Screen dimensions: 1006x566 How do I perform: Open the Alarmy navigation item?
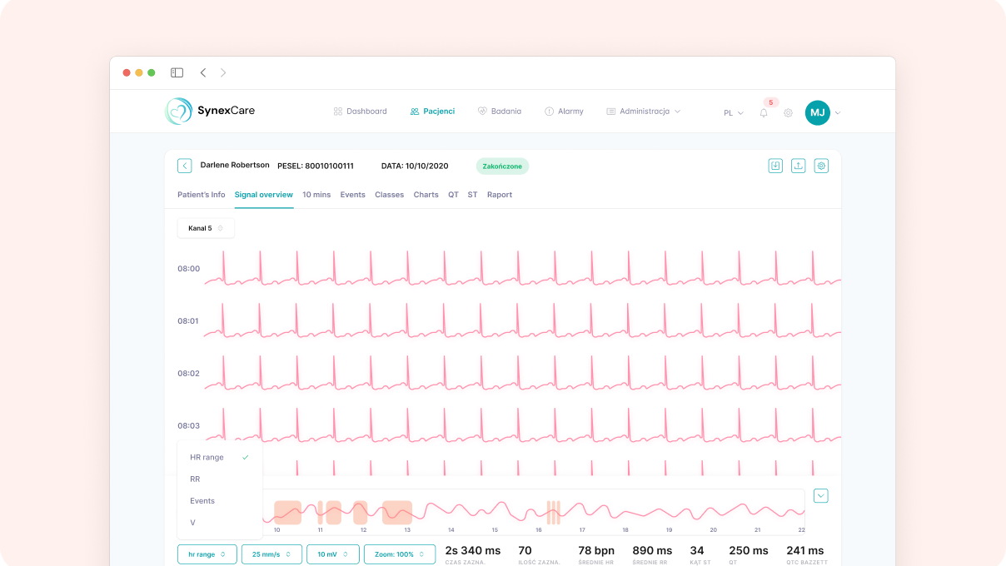[x=564, y=112]
